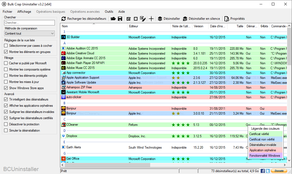Image resolution: width=292 pixels, height=174 pixels.
Task: Save list using the floppy disk icon
Action: pos(120,19)
